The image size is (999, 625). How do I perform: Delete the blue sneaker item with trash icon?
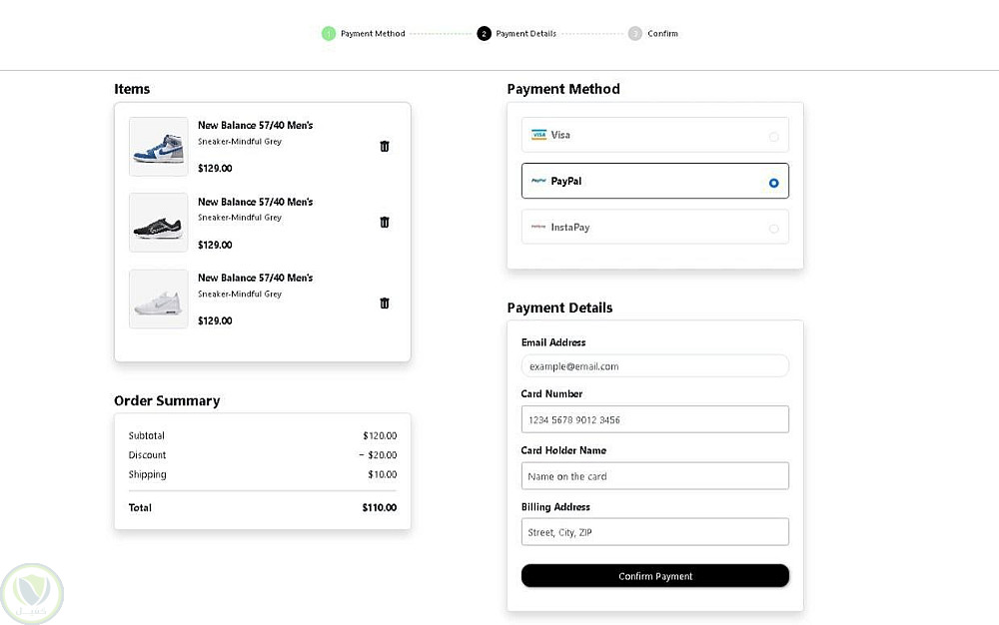385,147
